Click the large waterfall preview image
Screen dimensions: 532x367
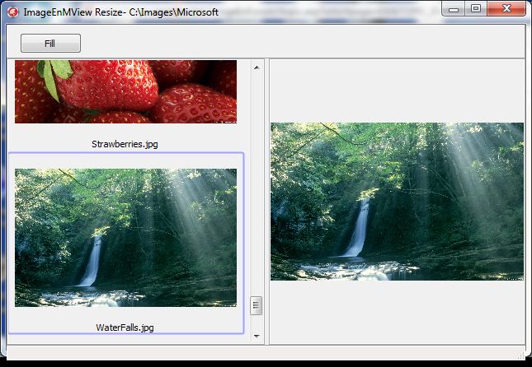pos(397,202)
